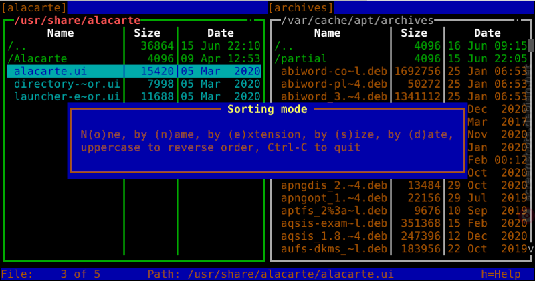Select the aptfs_2%3a~l.deb file
Viewport: 535px width, 281px height.
(334, 210)
